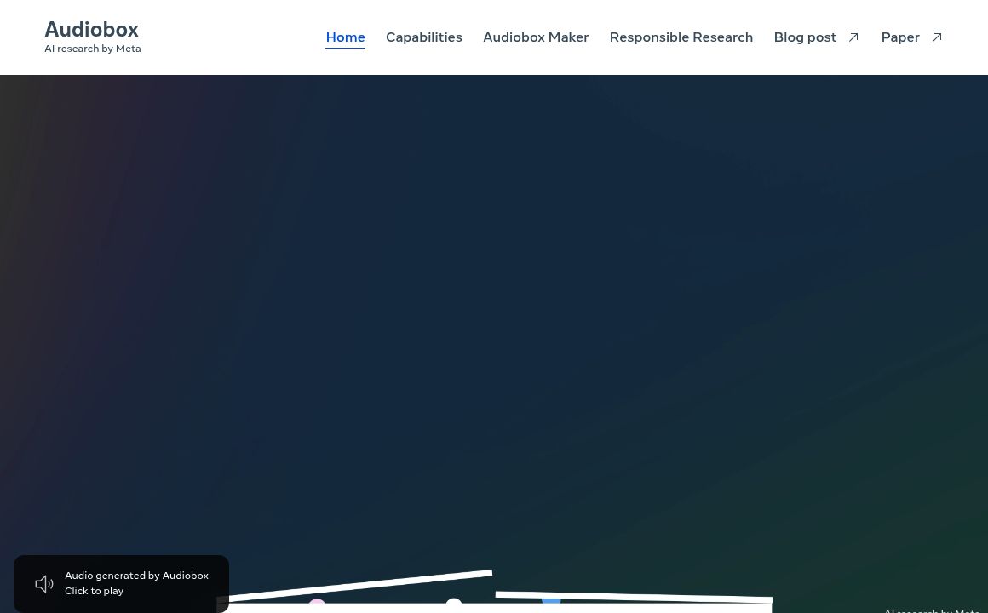988x613 pixels.
Task: Click the Click to play label
Action: [x=94, y=591]
